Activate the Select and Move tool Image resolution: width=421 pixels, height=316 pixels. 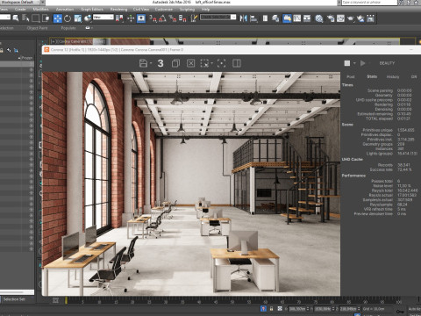coord(58,18)
